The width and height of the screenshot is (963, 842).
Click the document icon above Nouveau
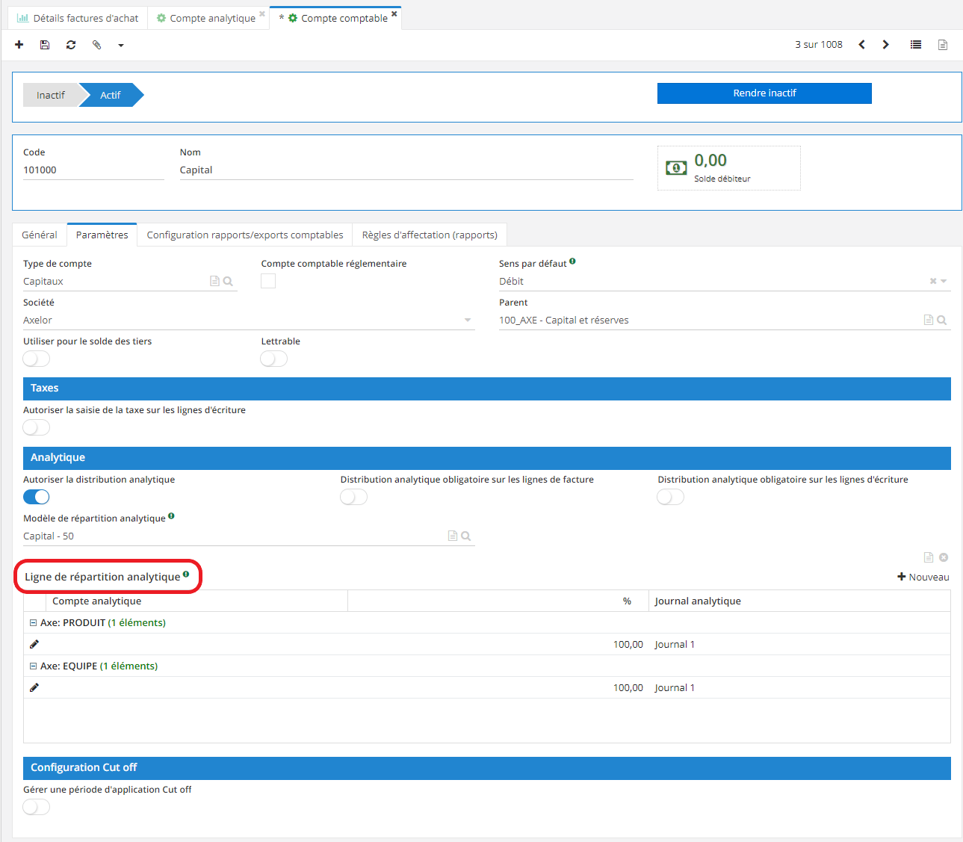pyautogui.click(x=929, y=557)
